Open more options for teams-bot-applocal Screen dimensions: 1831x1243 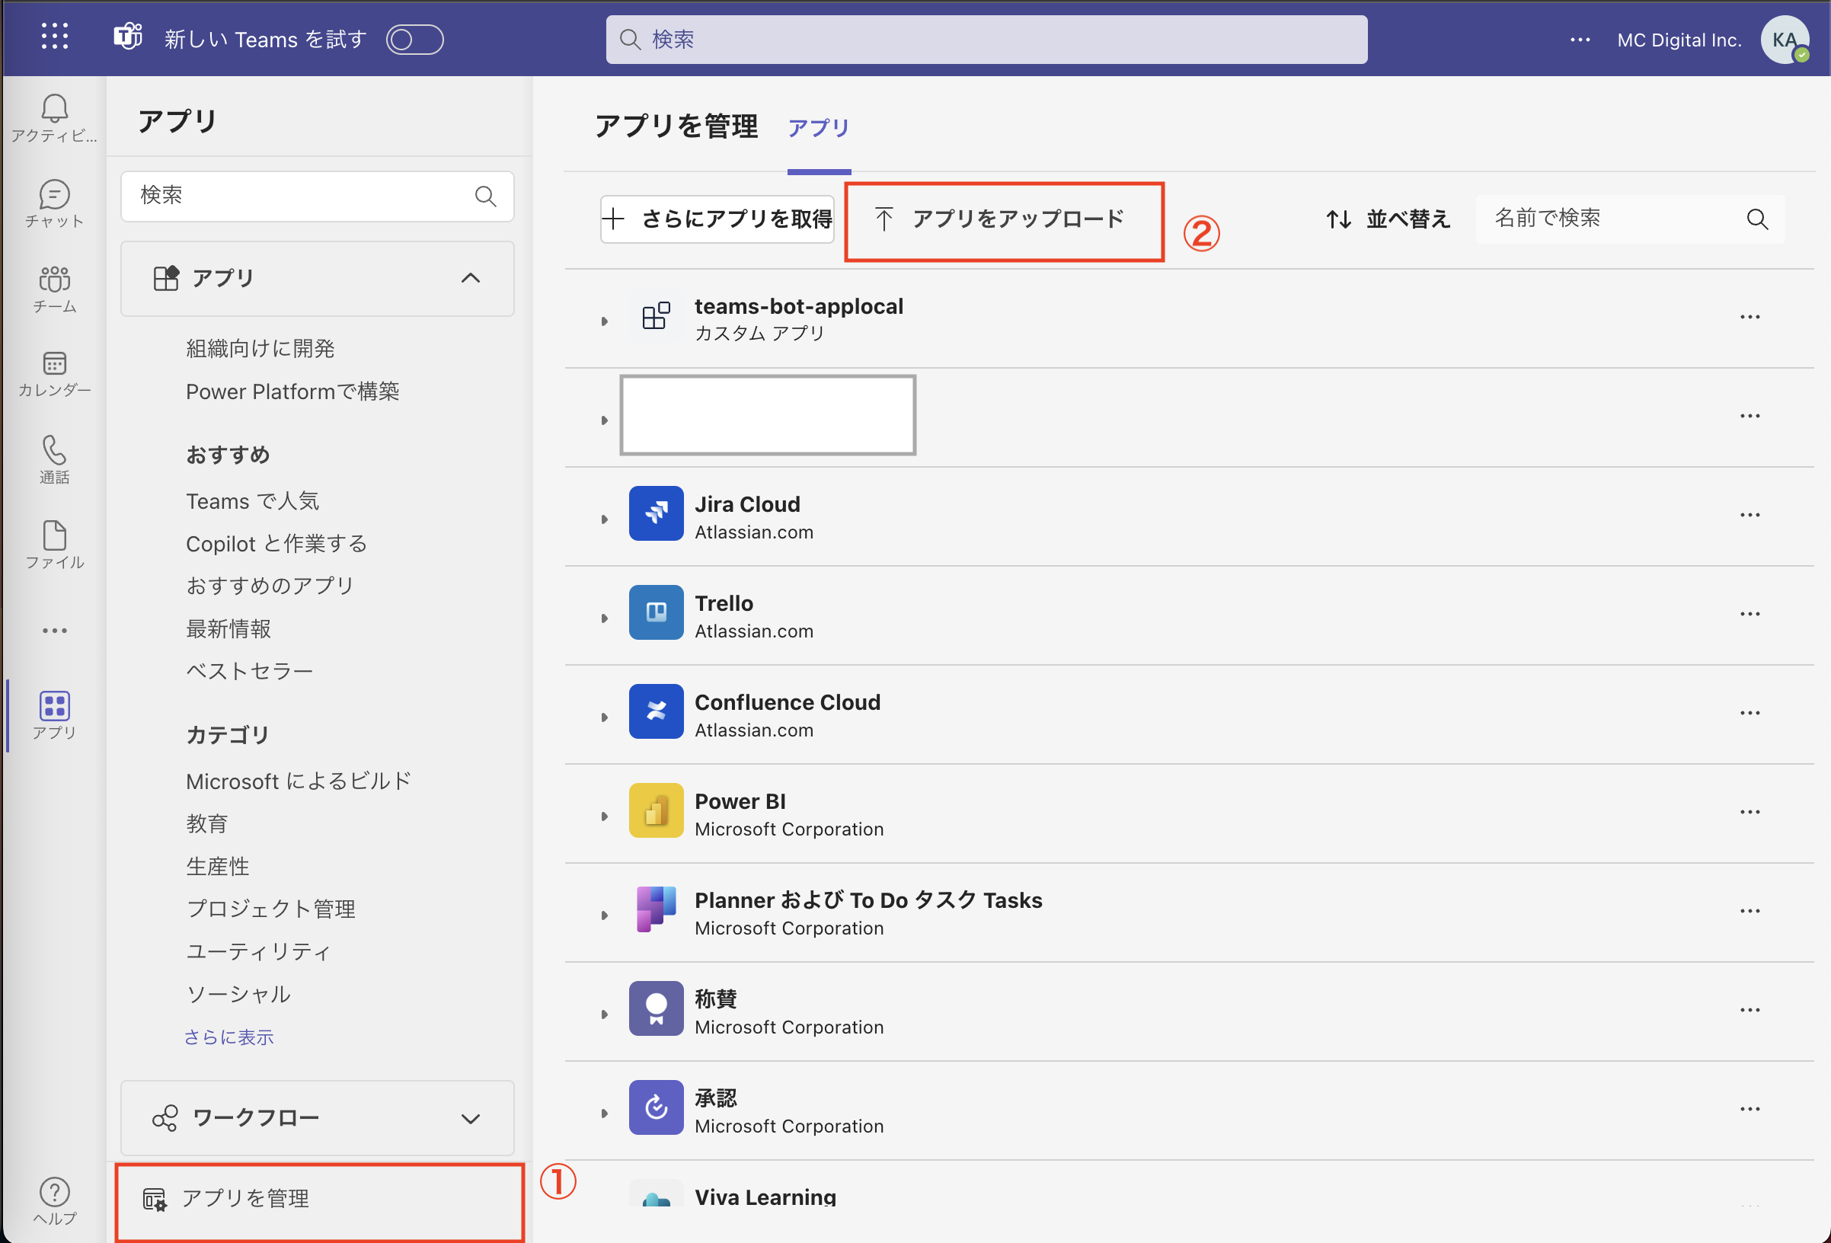coord(1750,317)
